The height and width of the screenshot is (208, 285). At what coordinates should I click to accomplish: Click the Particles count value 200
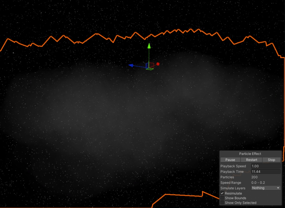point(254,177)
